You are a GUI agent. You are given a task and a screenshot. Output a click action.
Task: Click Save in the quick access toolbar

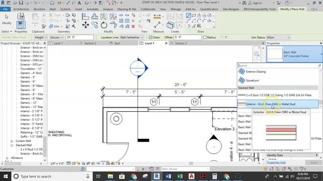21,3
